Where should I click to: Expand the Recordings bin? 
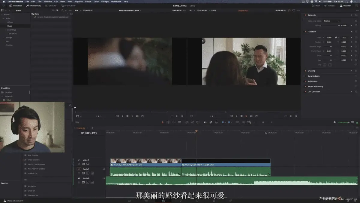5,30
